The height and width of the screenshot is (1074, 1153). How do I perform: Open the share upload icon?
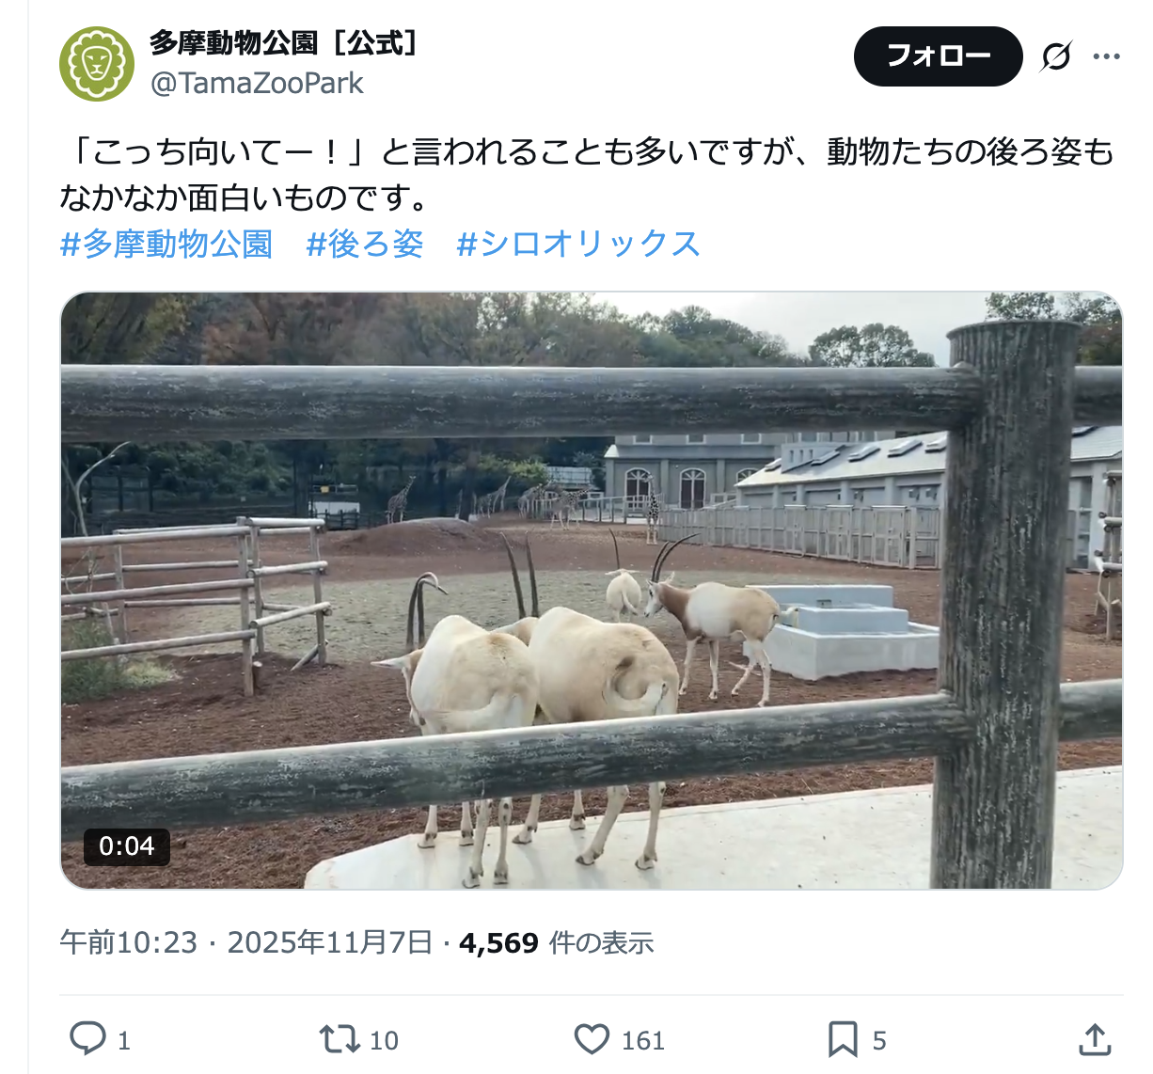[x=1095, y=1039]
